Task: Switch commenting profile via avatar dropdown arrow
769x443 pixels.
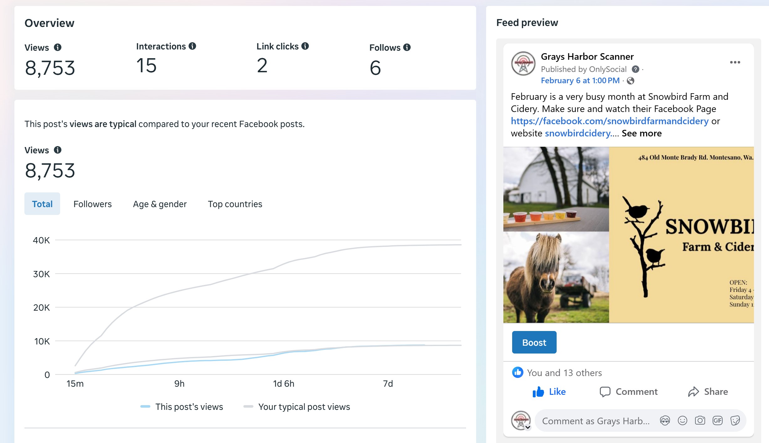Action: point(528,427)
